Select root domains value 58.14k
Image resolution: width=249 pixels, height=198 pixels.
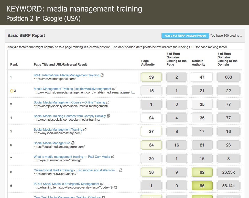pos(228,186)
